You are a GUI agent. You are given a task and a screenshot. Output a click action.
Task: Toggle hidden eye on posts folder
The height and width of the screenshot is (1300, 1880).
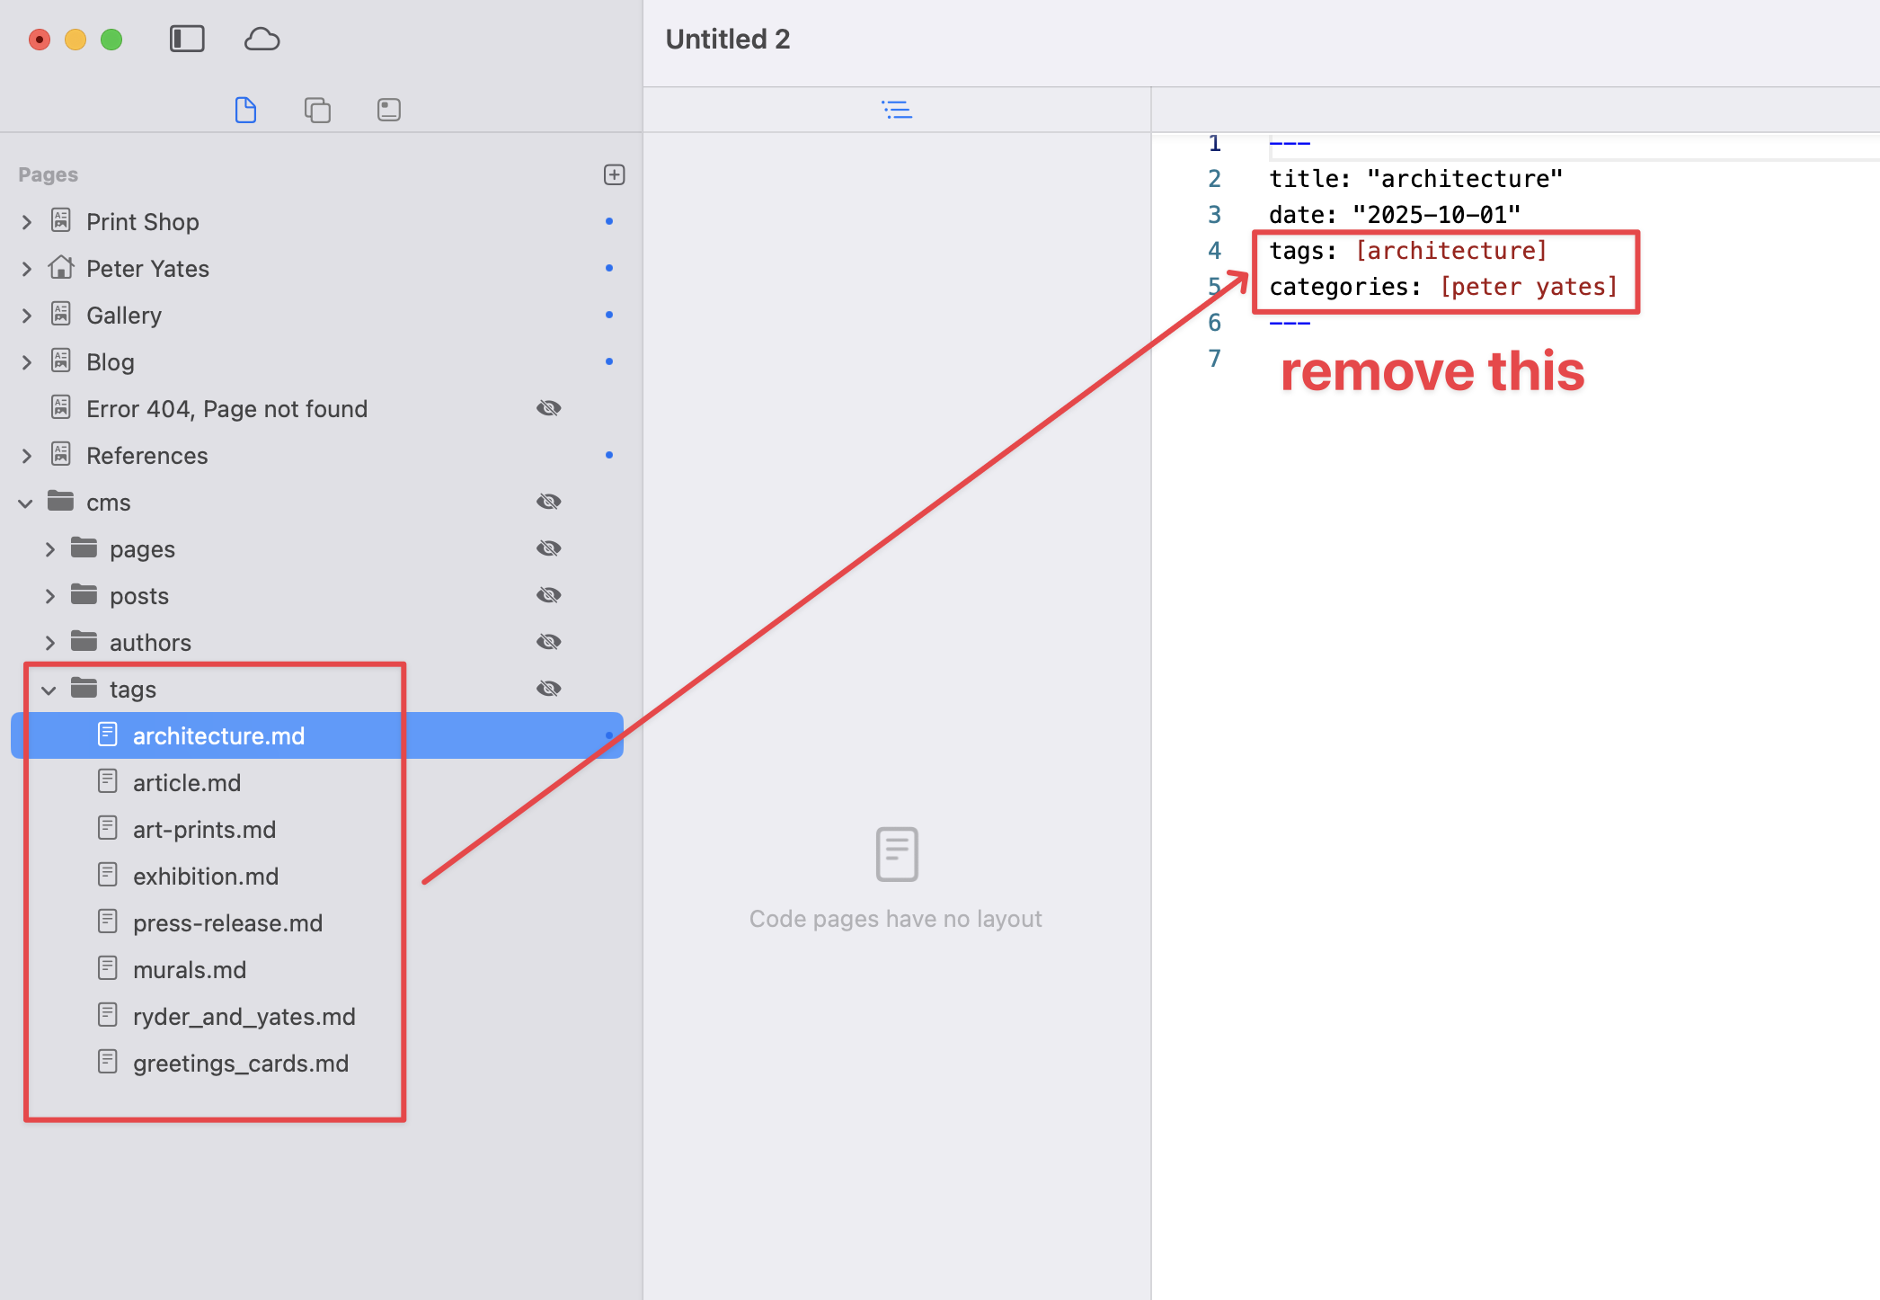[x=549, y=595]
